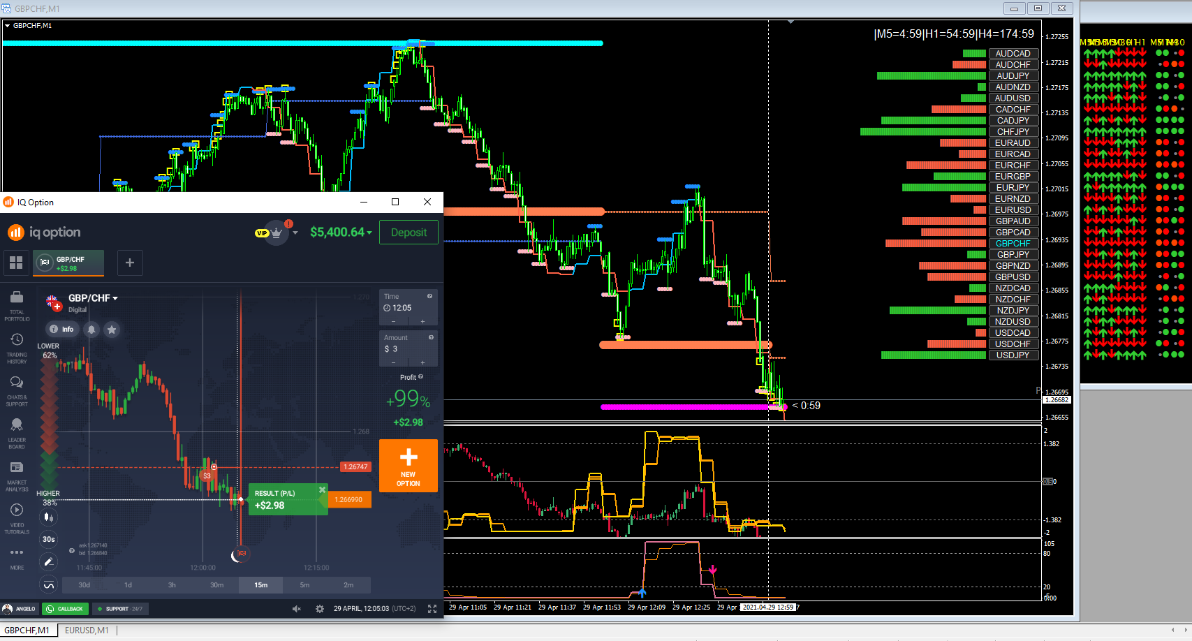Viewport: 1192px width, 641px height.
Task: Click the Amount field showing $3
Action: [x=409, y=349]
